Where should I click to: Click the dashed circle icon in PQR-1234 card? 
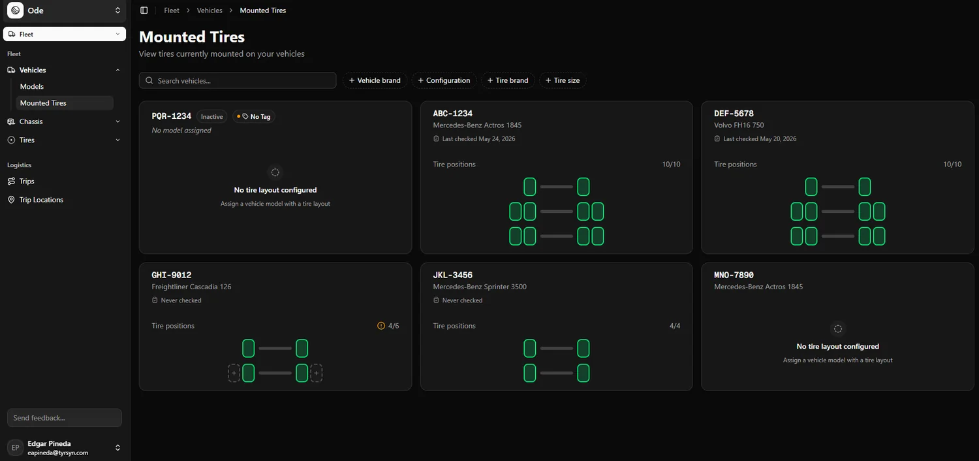pyautogui.click(x=275, y=172)
